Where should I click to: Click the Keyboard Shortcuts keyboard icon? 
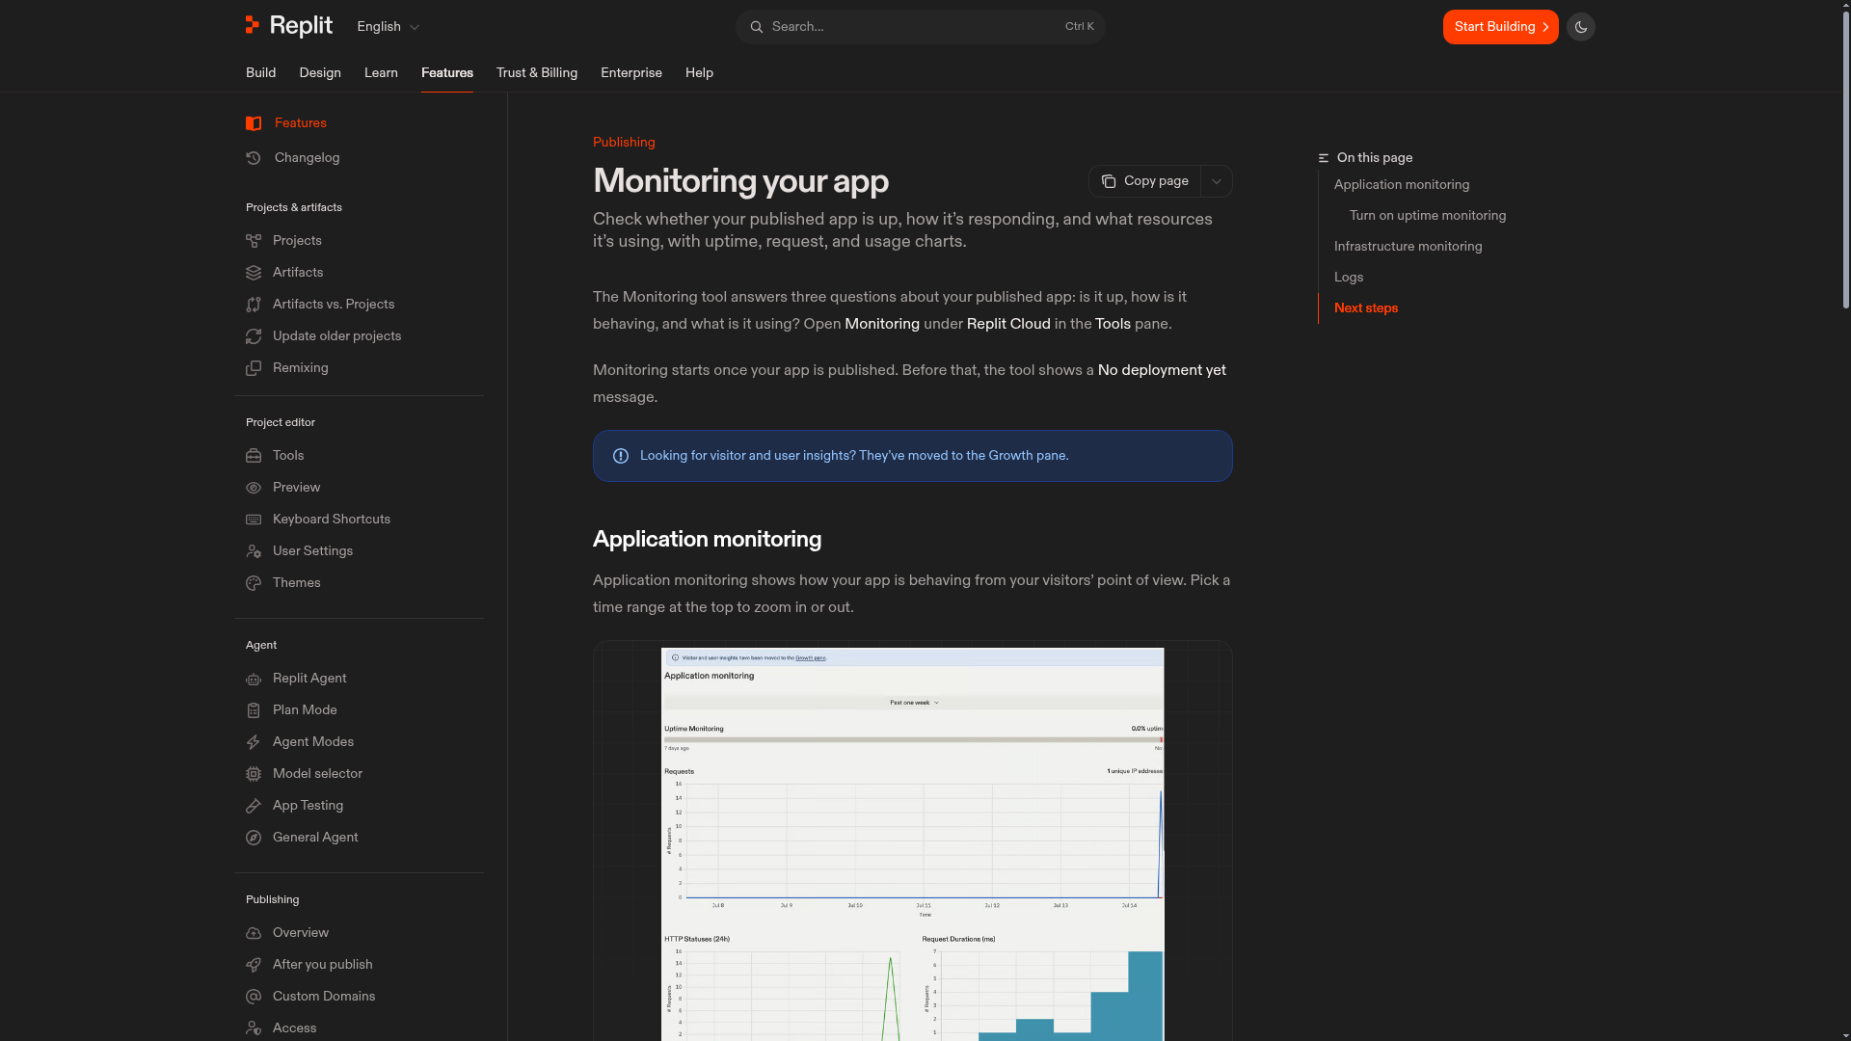254,520
